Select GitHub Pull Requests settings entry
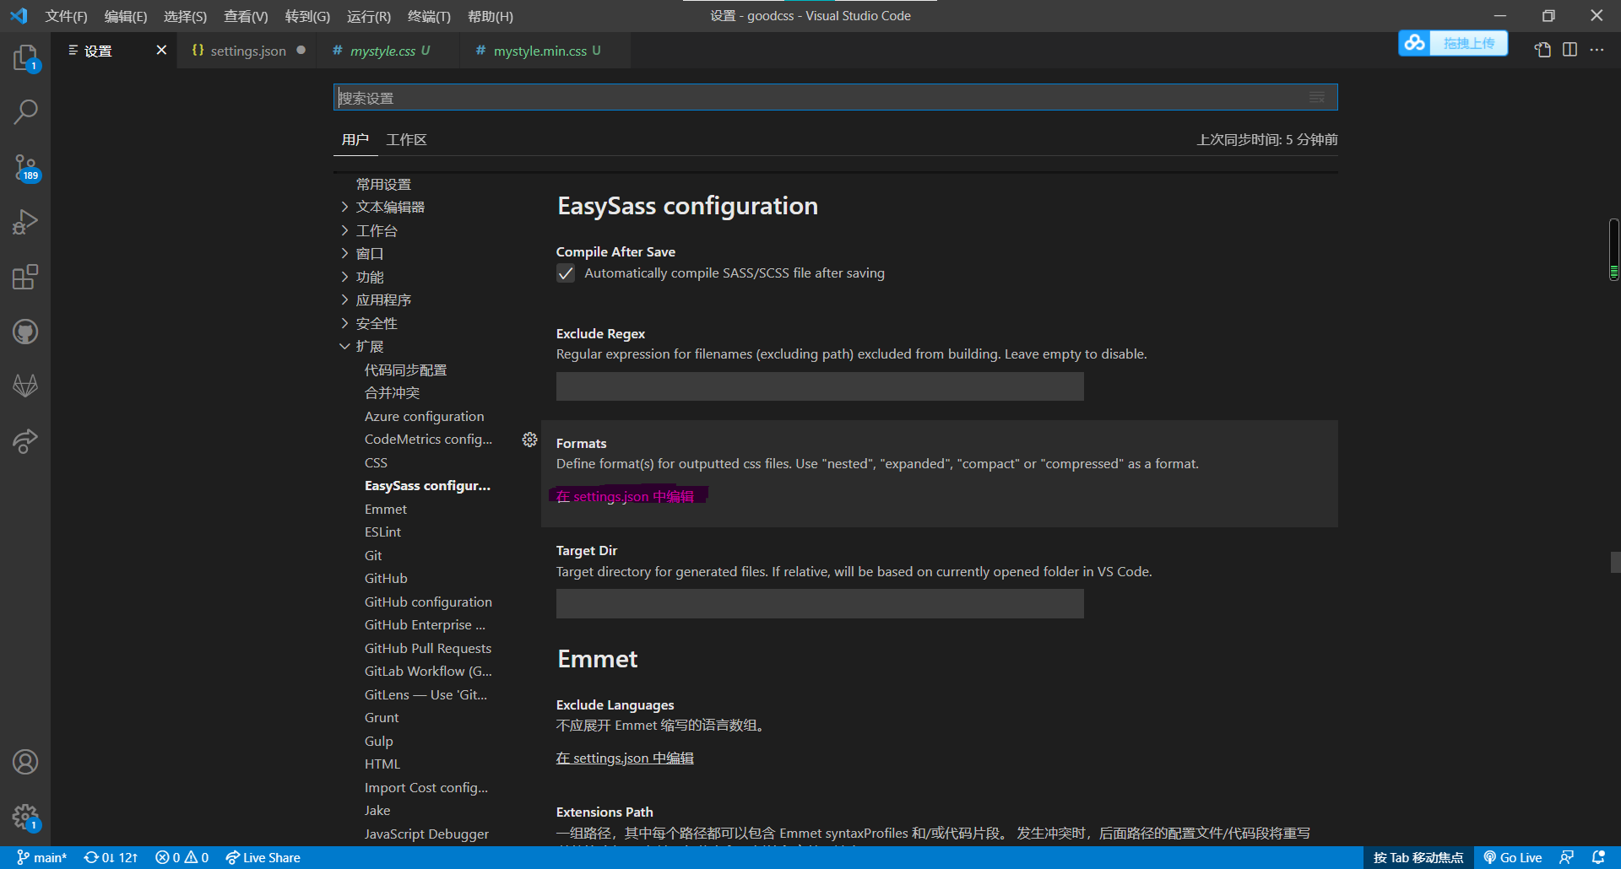Viewport: 1621px width, 869px height. [428, 648]
